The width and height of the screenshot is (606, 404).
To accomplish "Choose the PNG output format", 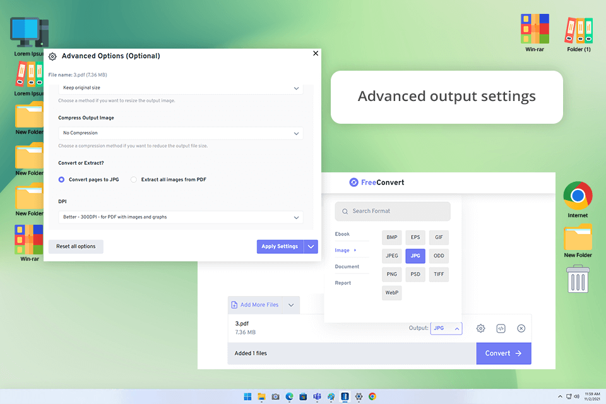I will (392, 274).
